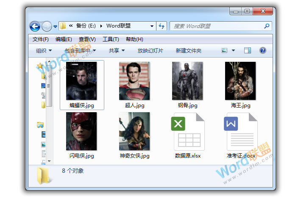
Task: Click in the 搜索 Word联盟 search field
Action: click(216, 26)
